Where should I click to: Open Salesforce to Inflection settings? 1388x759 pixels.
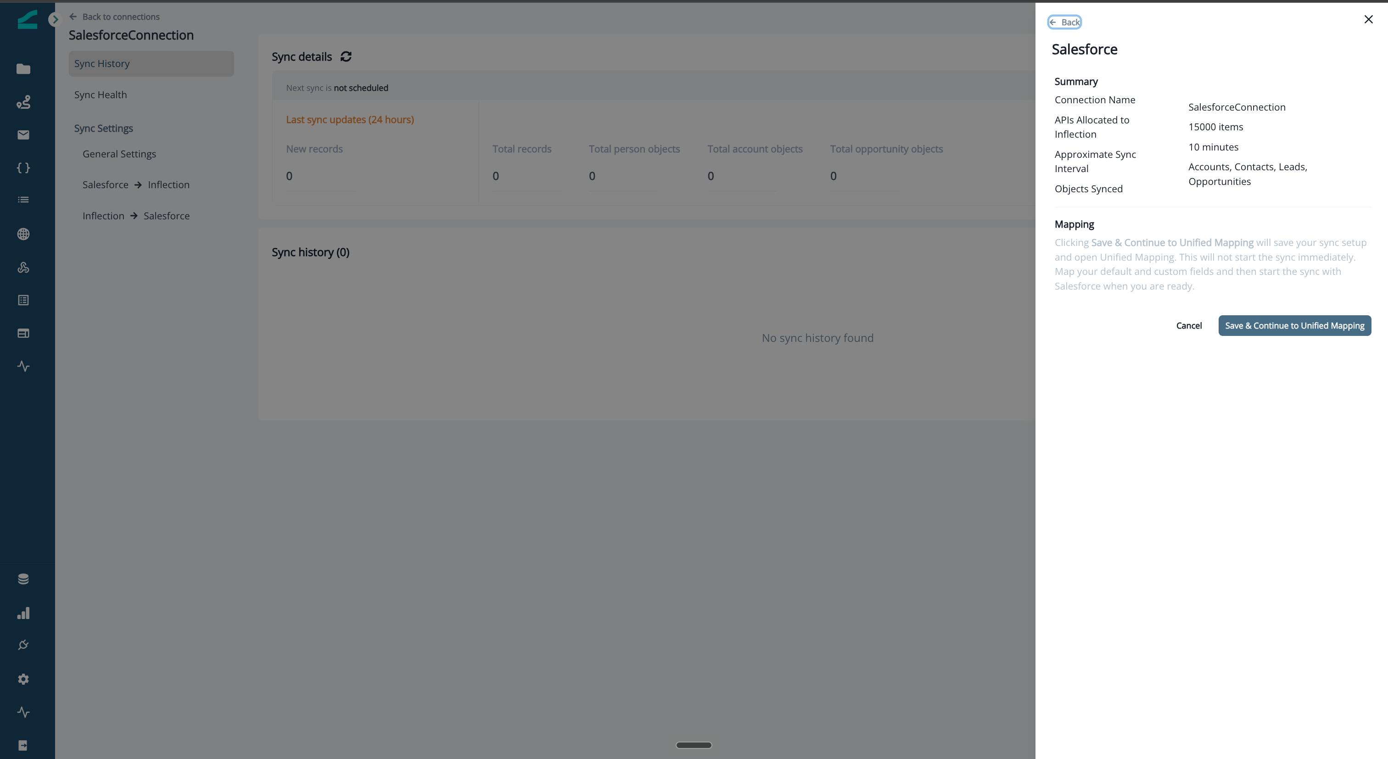tap(136, 185)
